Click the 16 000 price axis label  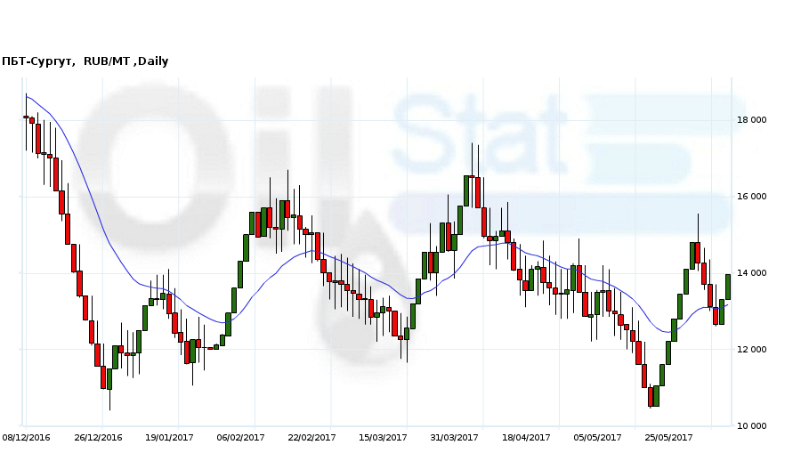751,197
